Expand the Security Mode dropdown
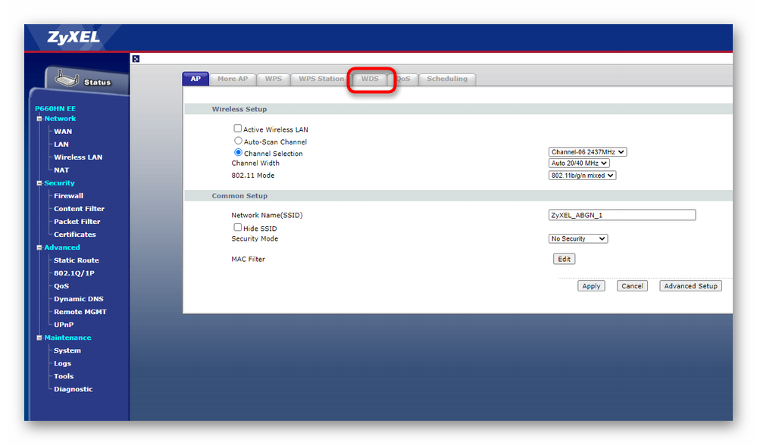 pos(578,238)
